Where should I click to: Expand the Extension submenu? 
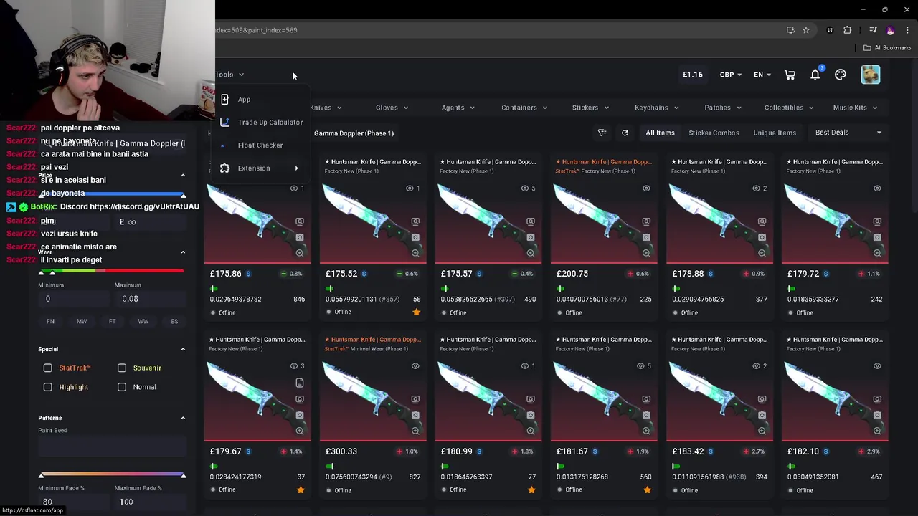pyautogui.click(x=262, y=168)
